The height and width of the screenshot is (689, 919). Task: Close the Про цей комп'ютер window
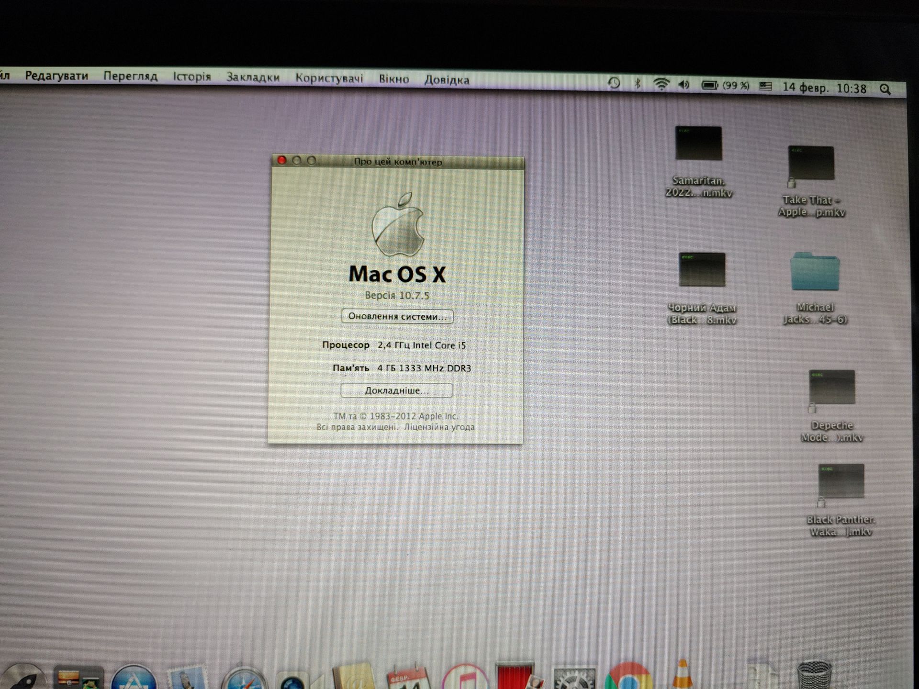click(281, 160)
